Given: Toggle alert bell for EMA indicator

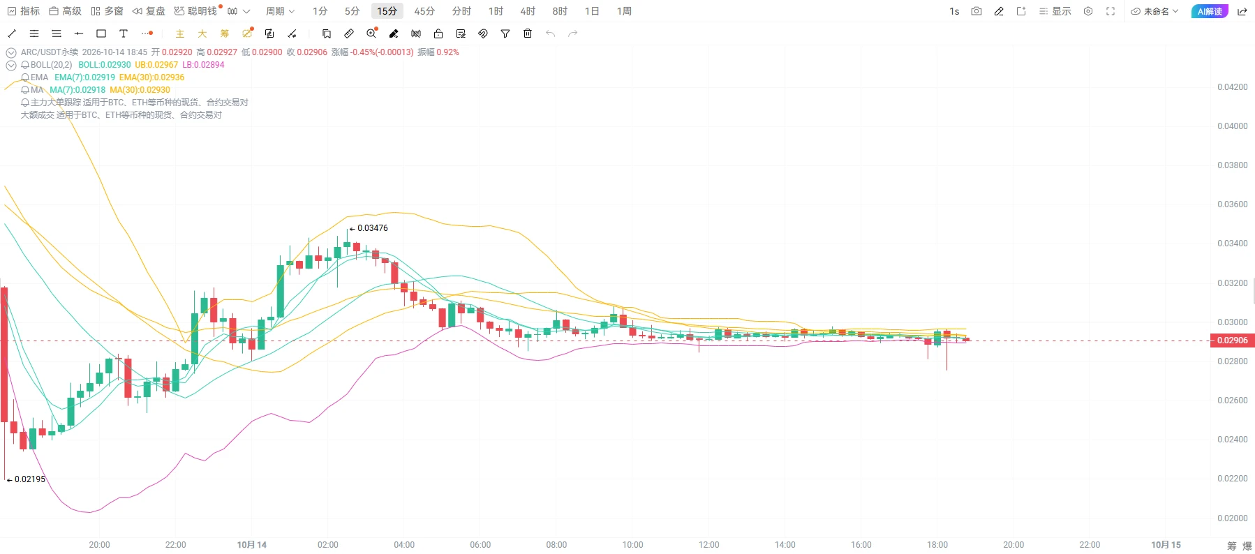Looking at the screenshot, I should click(25, 77).
